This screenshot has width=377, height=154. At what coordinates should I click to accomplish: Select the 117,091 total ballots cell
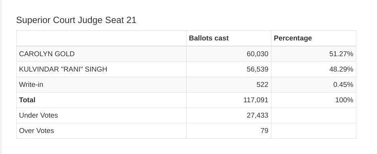[229, 100]
